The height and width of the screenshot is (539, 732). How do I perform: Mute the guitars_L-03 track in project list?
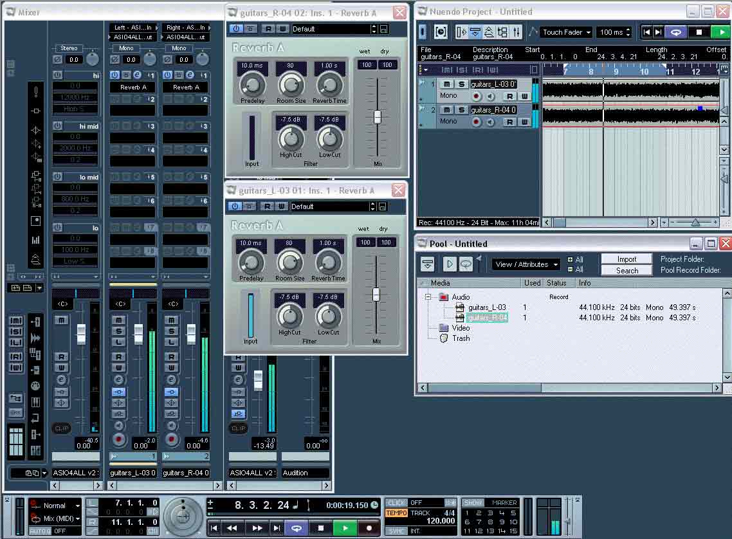coord(446,84)
